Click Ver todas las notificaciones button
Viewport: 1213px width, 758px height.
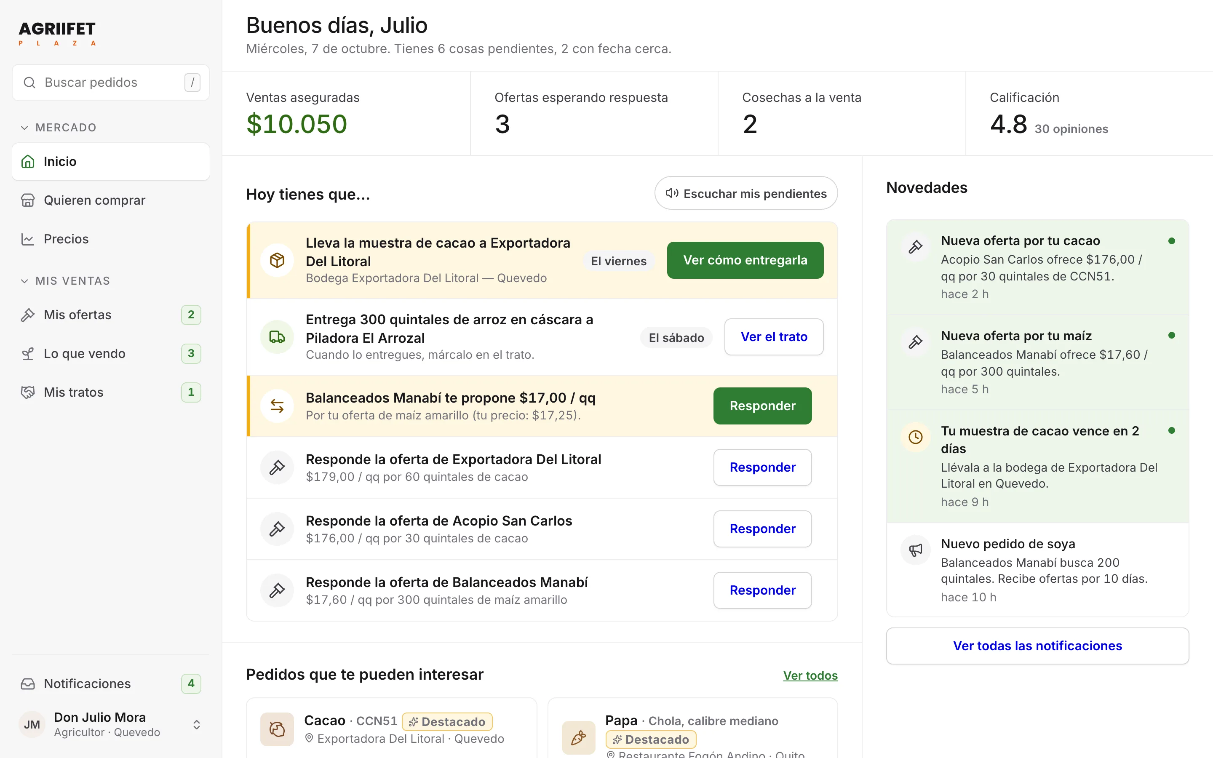pyautogui.click(x=1037, y=646)
